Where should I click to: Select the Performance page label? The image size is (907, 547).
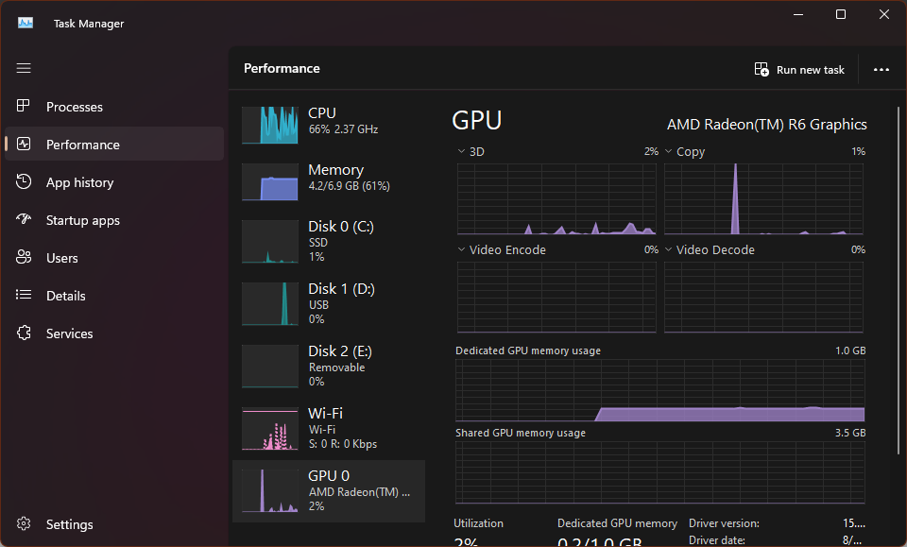coord(83,145)
